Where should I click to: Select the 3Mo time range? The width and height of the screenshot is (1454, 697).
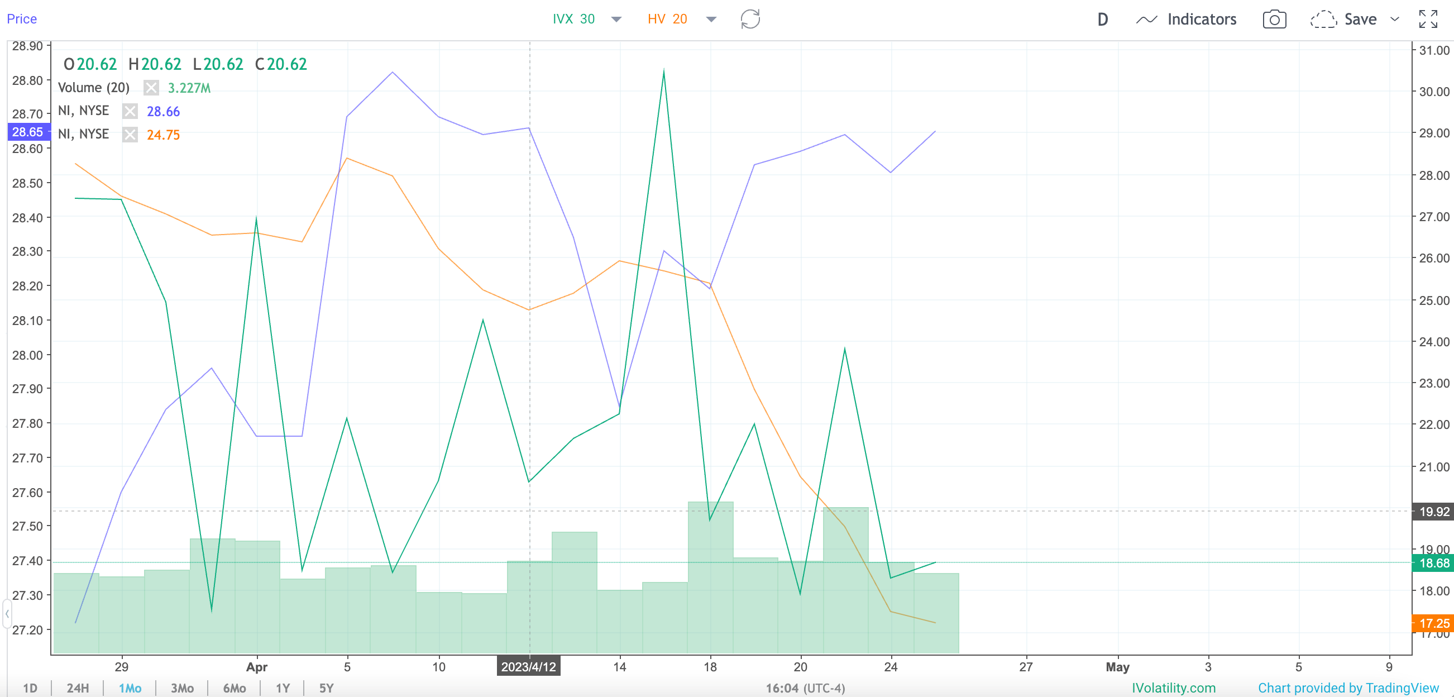[x=183, y=688]
